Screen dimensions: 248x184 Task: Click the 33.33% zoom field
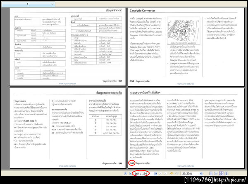pyautogui.click(x=190, y=173)
